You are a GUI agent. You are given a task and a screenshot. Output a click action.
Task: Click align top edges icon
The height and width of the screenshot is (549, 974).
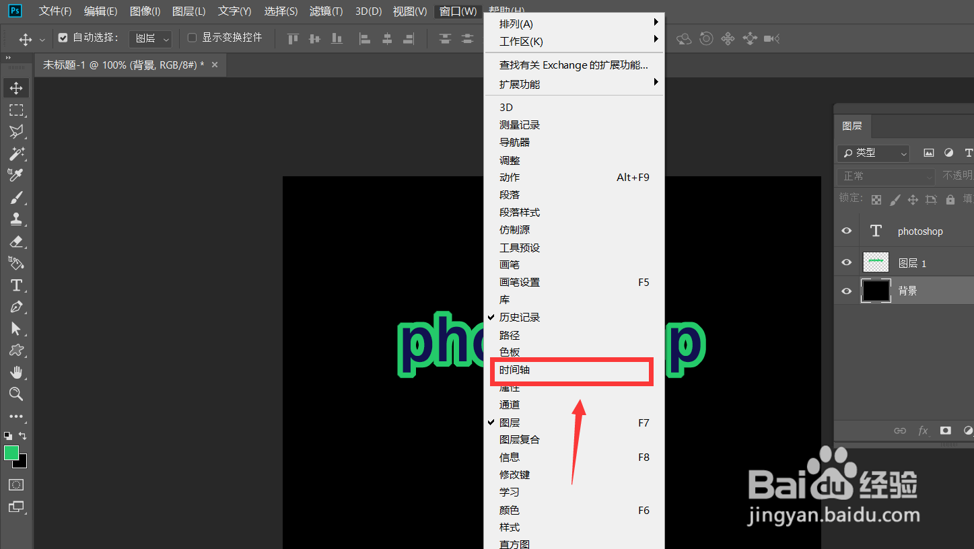[x=293, y=39]
